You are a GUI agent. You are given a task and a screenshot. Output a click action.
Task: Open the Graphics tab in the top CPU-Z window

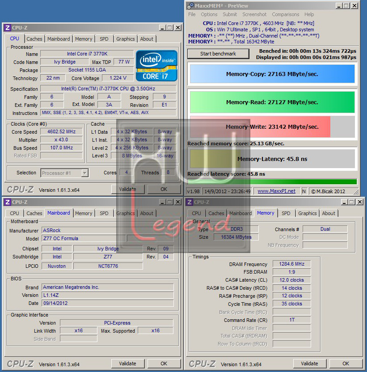126,39
